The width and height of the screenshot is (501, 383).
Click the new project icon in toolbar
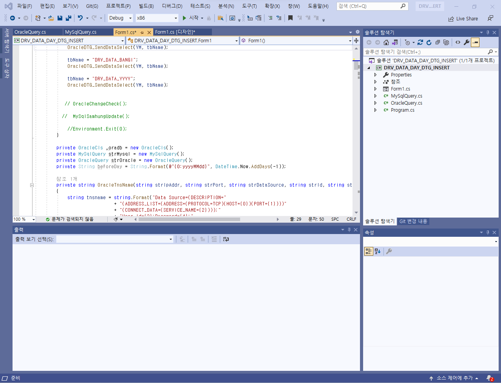38,18
